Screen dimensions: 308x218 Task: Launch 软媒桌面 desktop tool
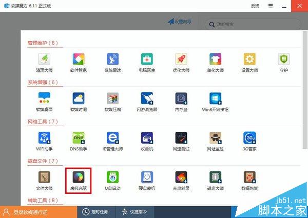pos(44,102)
